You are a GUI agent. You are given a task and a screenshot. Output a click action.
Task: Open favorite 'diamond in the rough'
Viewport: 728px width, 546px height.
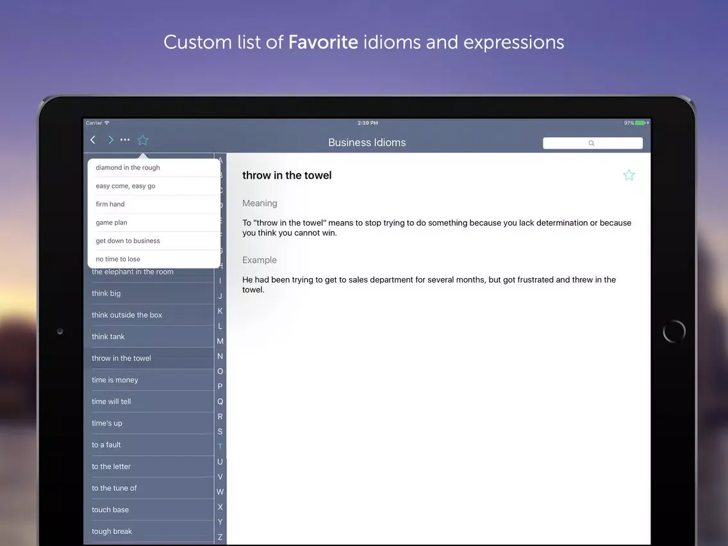[x=154, y=168]
